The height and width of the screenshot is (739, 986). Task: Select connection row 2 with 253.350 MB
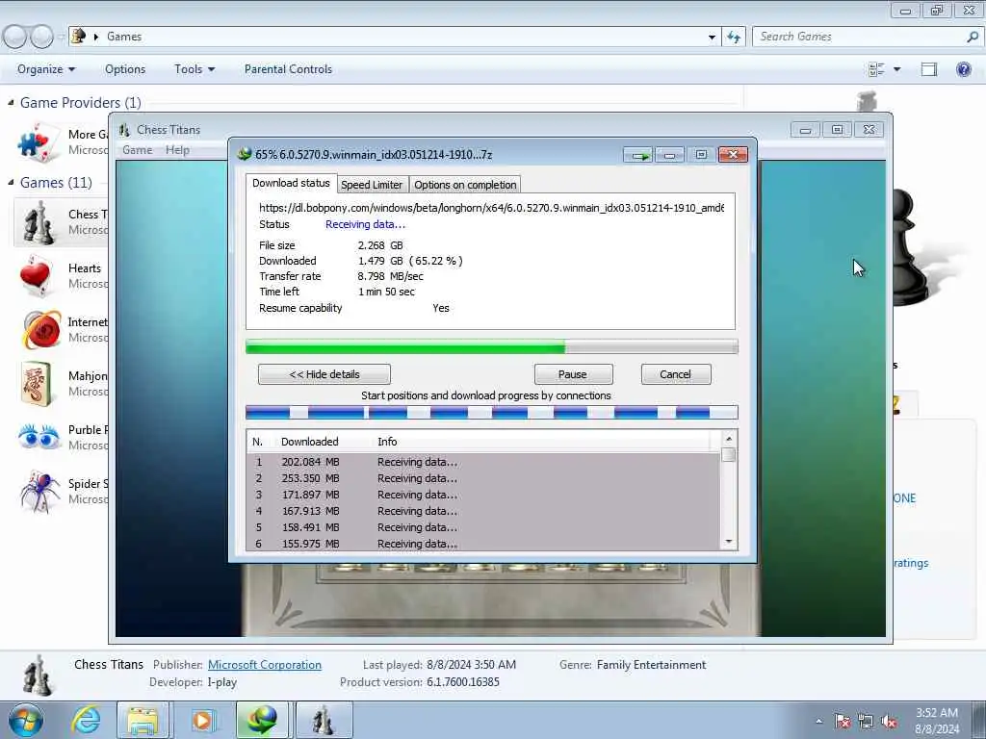pos(483,478)
